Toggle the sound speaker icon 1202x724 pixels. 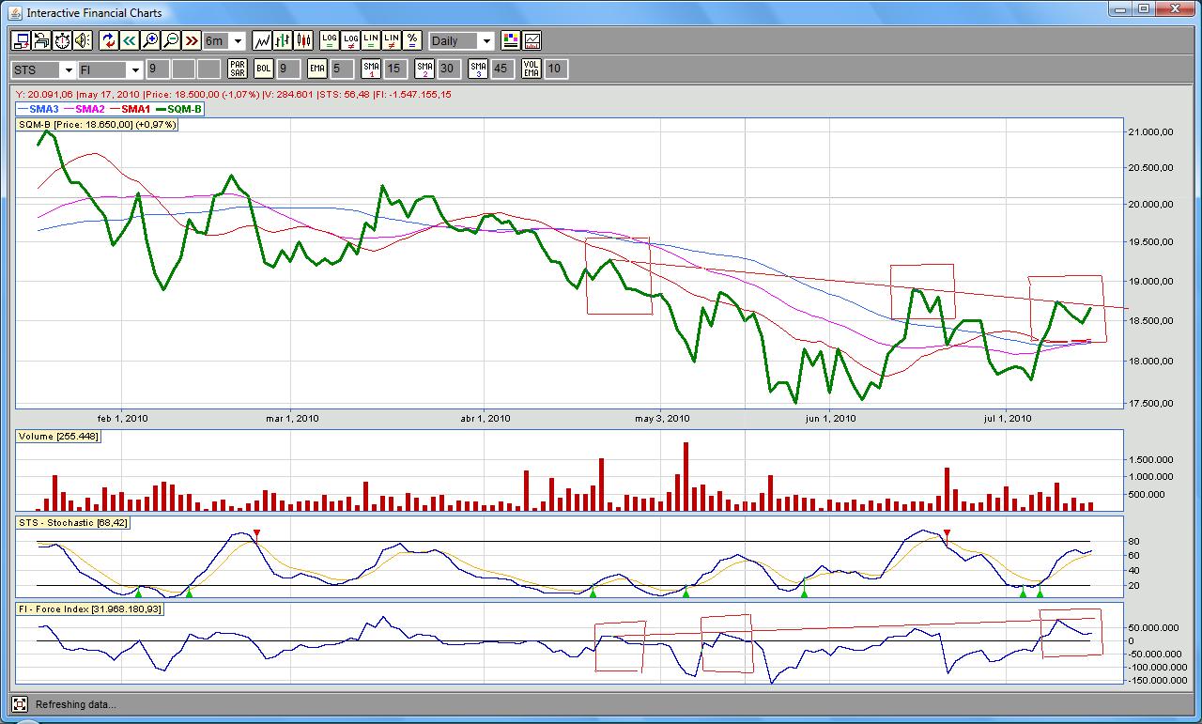tap(83, 40)
